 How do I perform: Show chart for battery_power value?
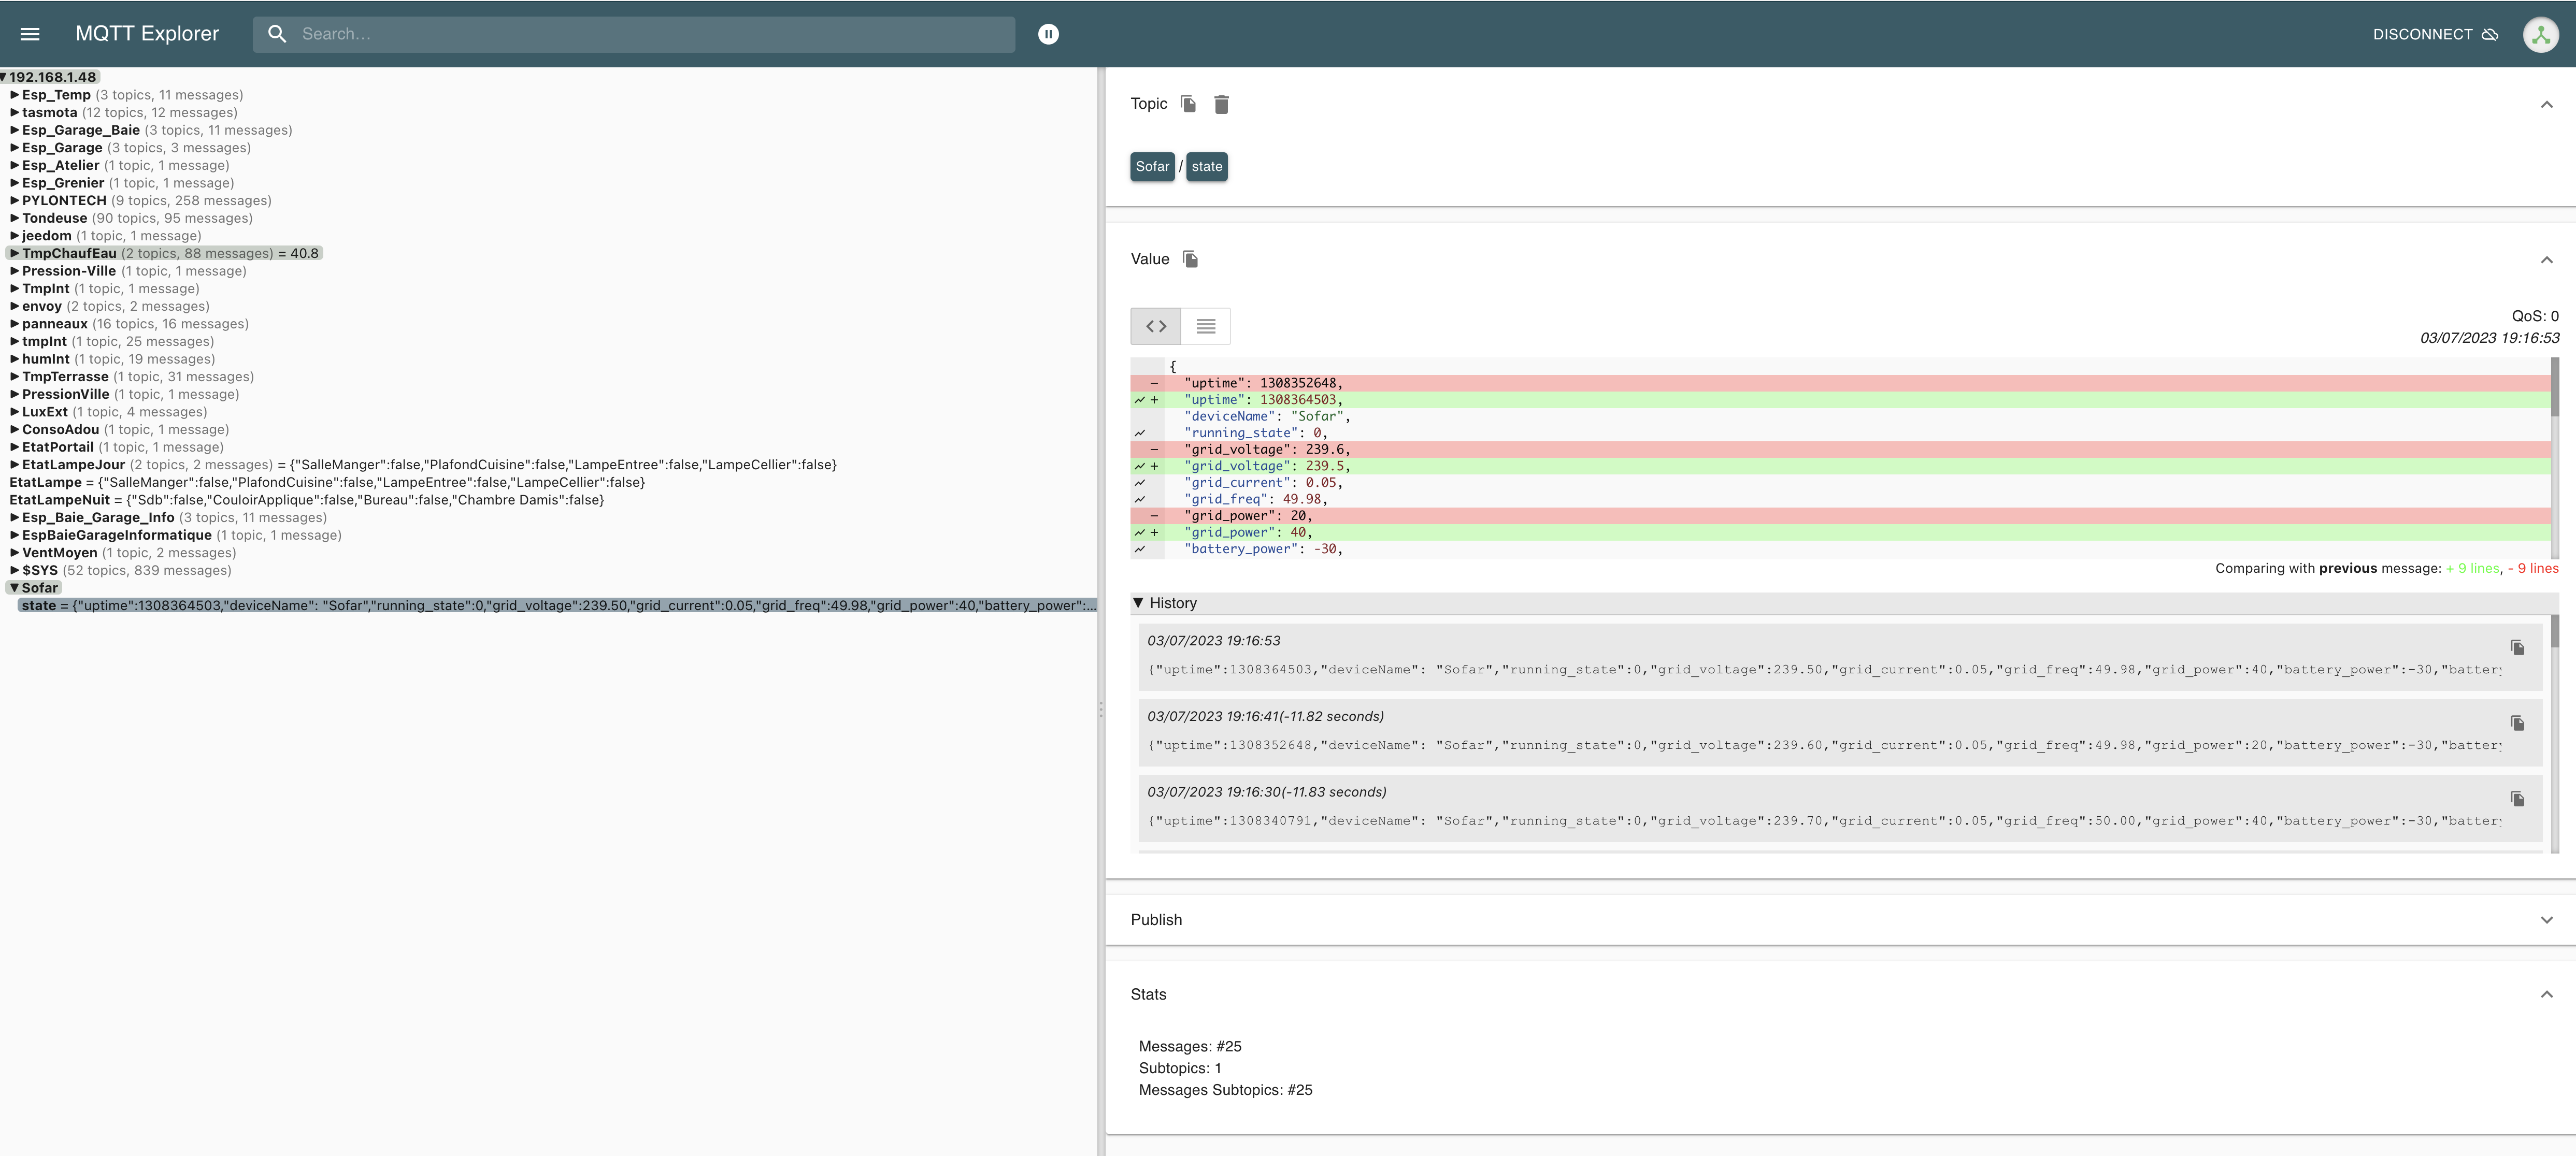(x=1140, y=549)
